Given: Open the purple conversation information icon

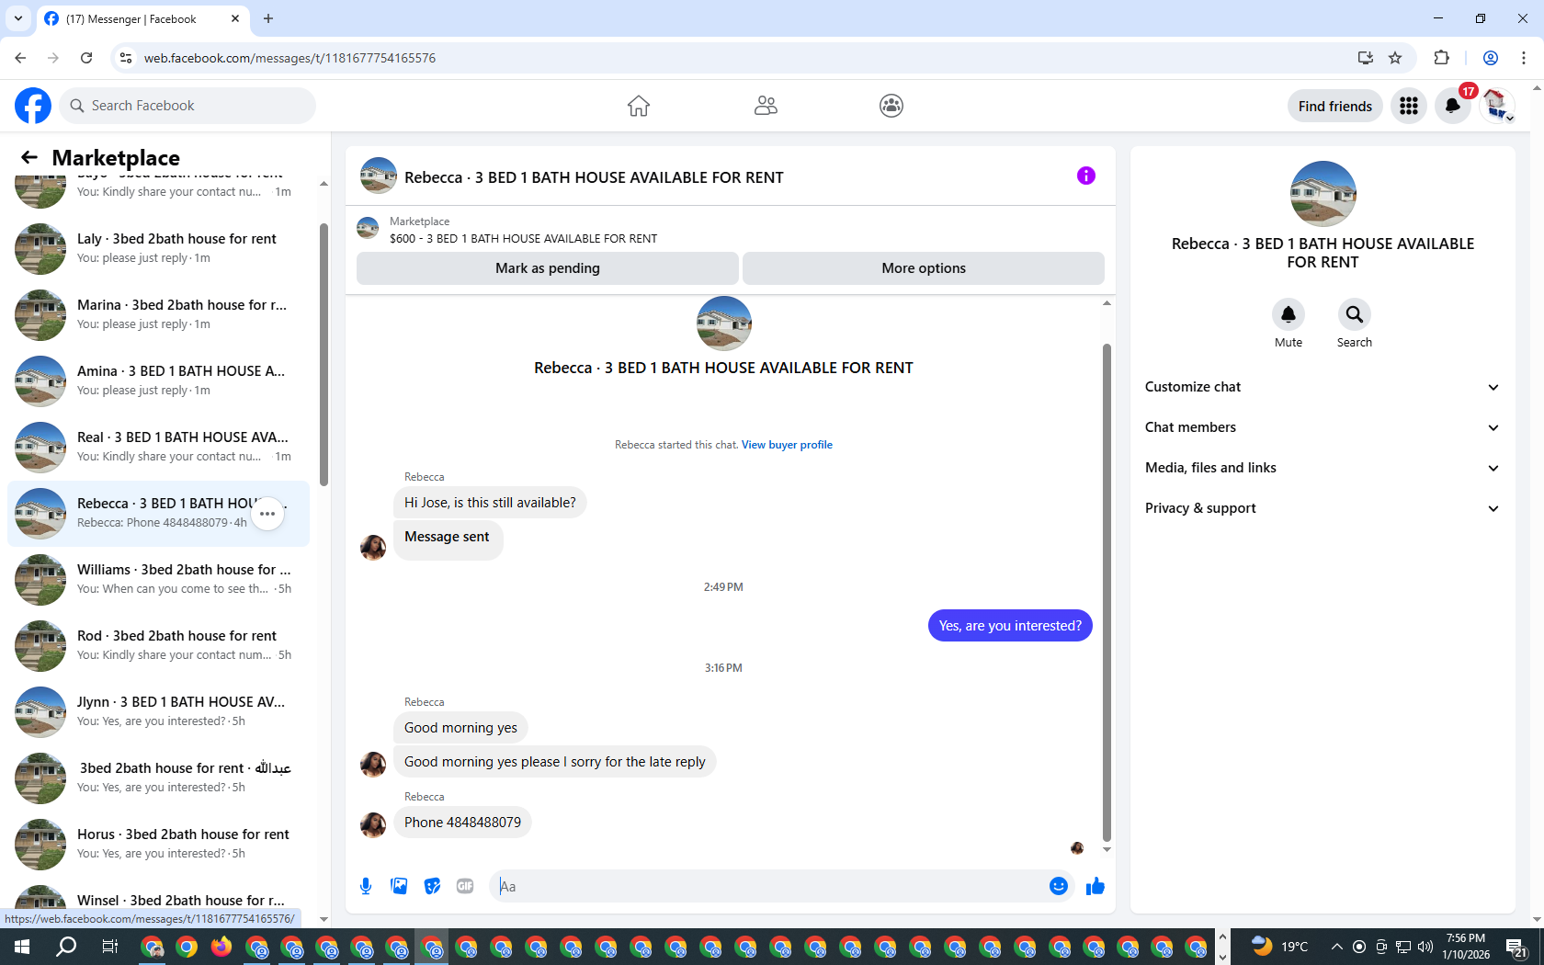Looking at the screenshot, I should pos(1086,176).
